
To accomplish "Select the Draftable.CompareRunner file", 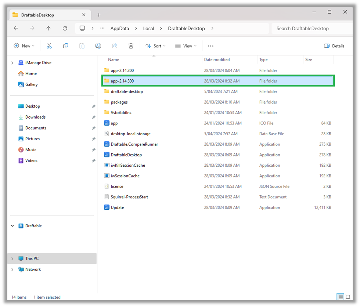I will click(217, 144).
